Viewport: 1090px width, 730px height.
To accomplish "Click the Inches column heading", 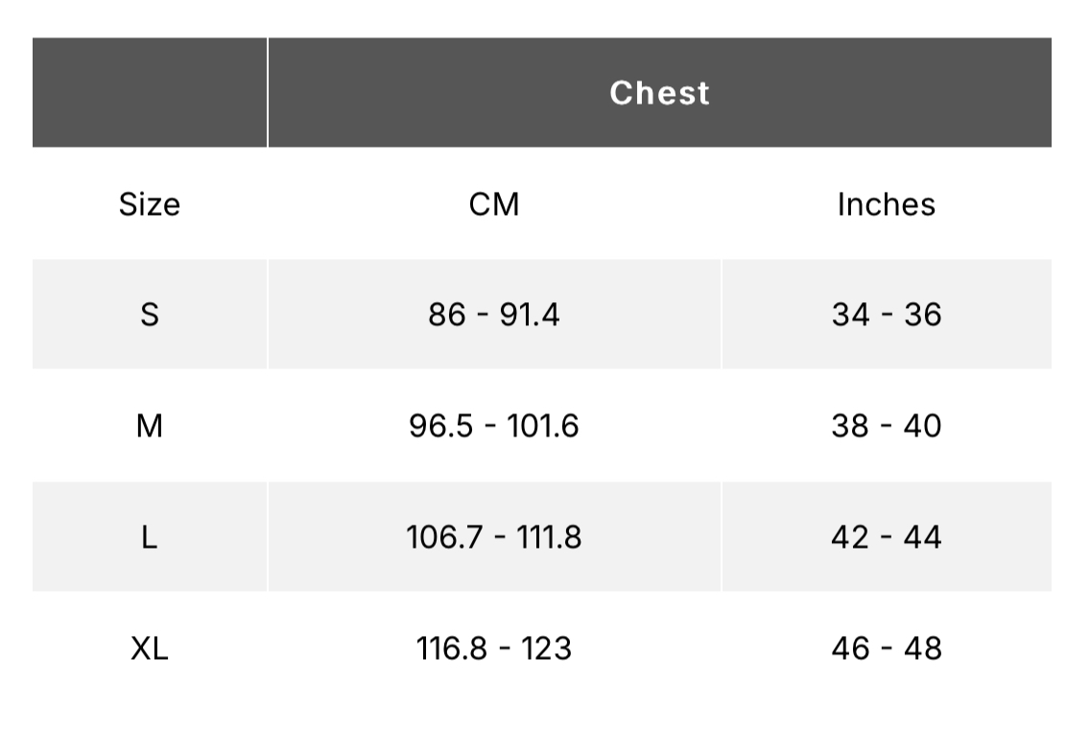I will pyautogui.click(x=887, y=203).
